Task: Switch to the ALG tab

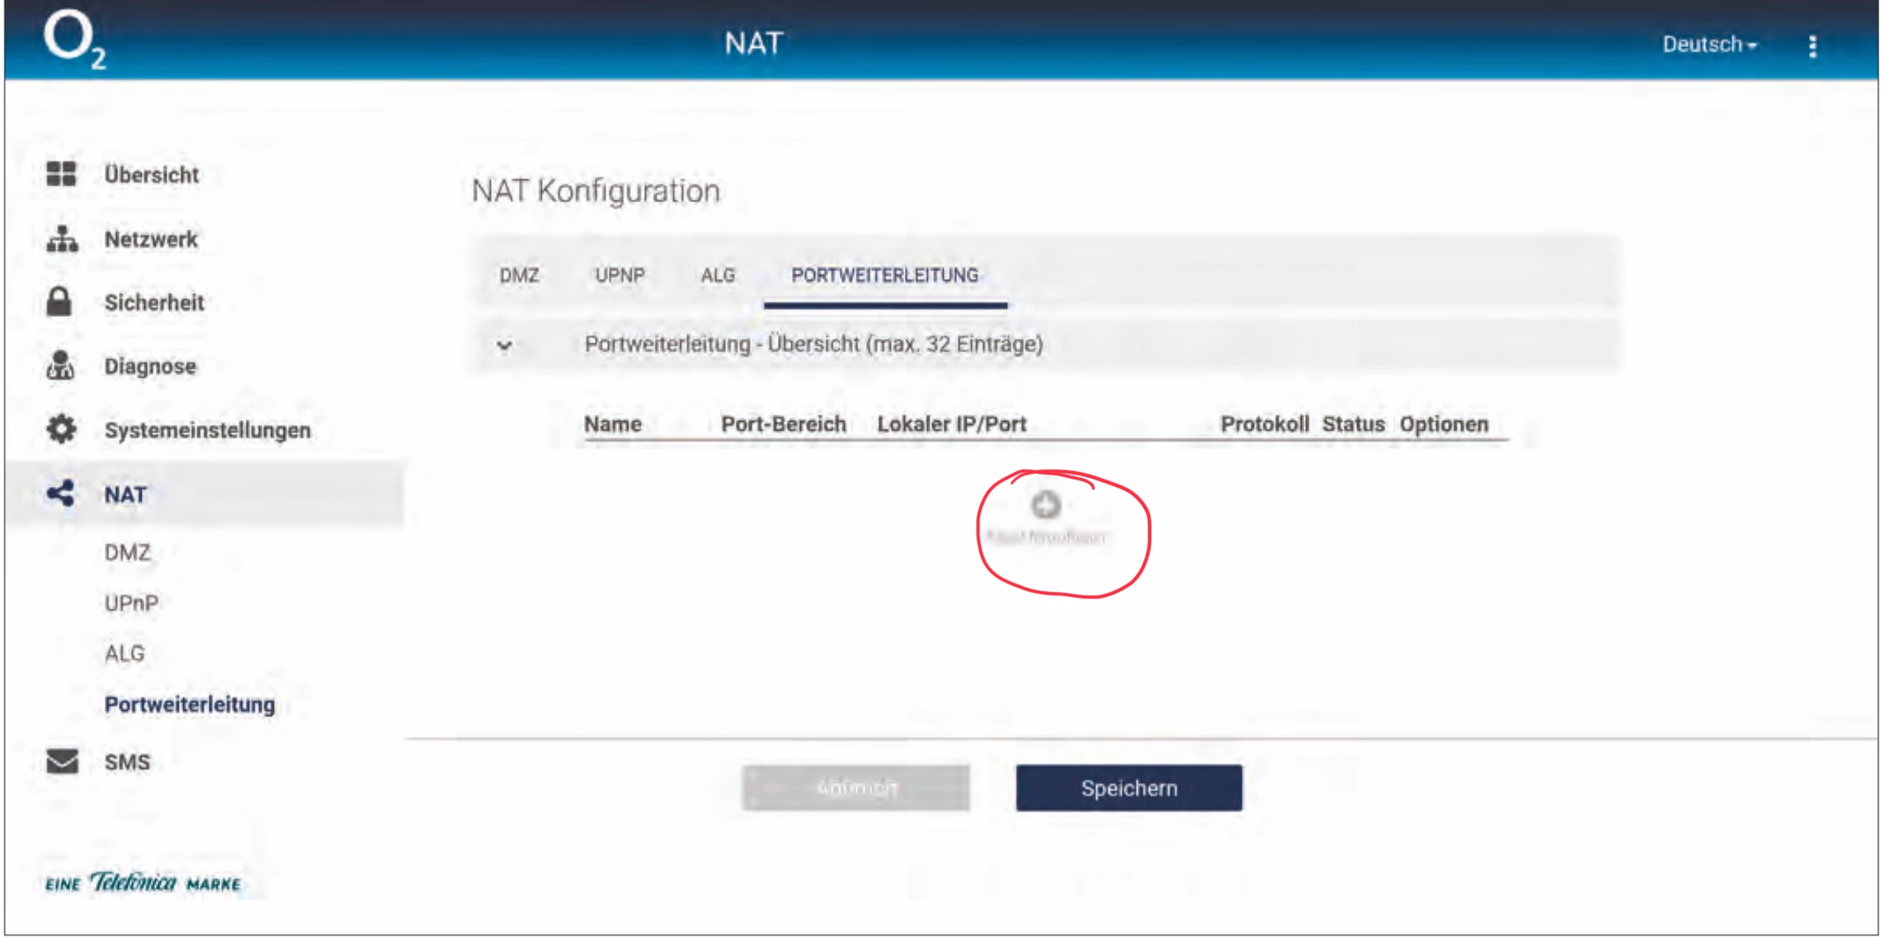Action: pos(717,276)
